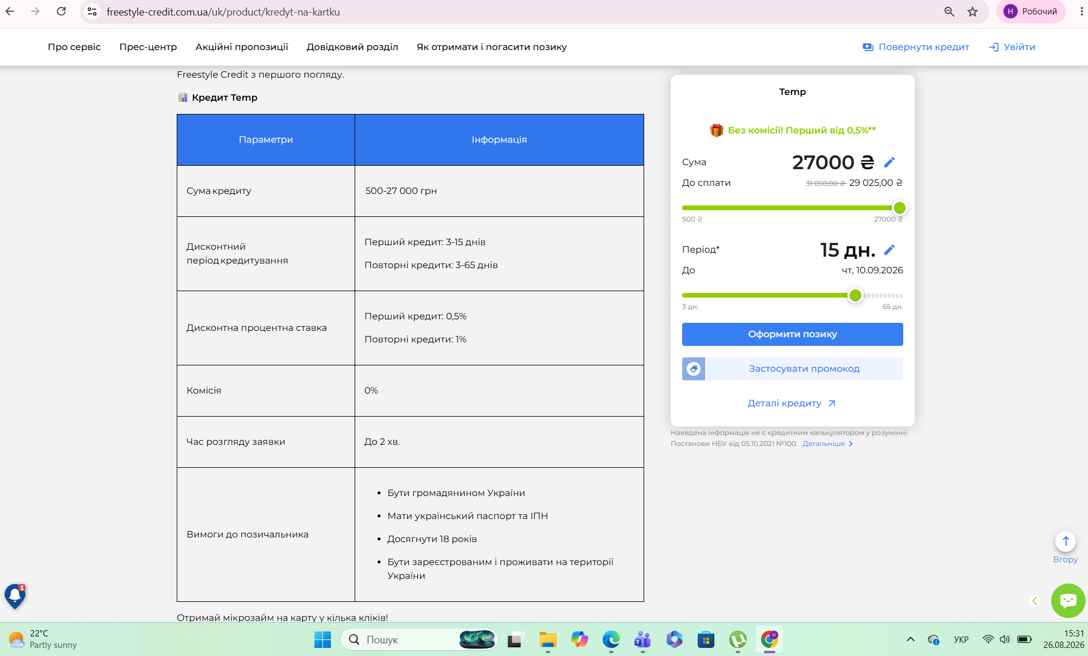The height and width of the screenshot is (656, 1088).
Task: Open OneDrive cloud icon in tray
Action: [933, 639]
